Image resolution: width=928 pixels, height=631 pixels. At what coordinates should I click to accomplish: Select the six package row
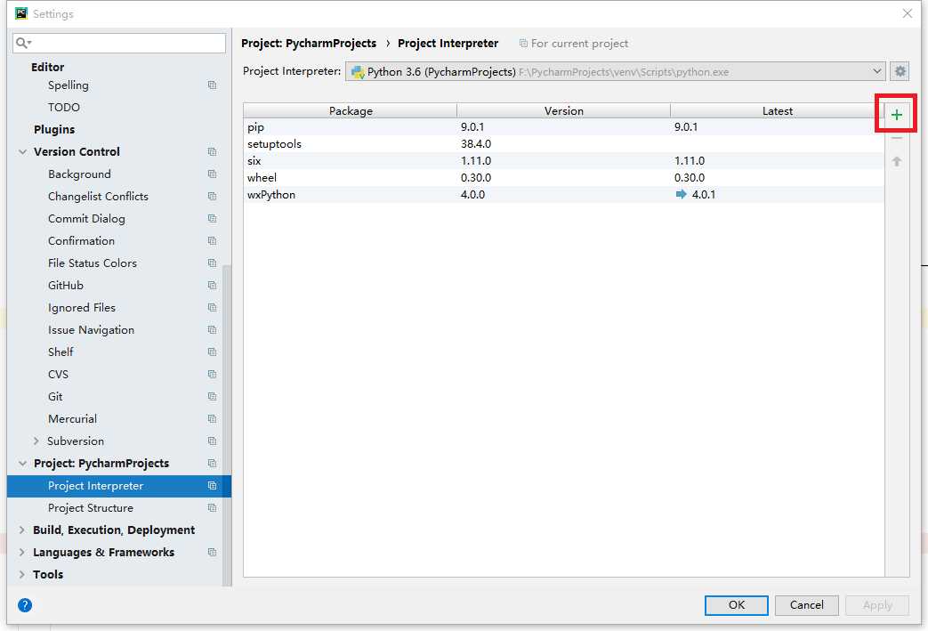pos(563,160)
